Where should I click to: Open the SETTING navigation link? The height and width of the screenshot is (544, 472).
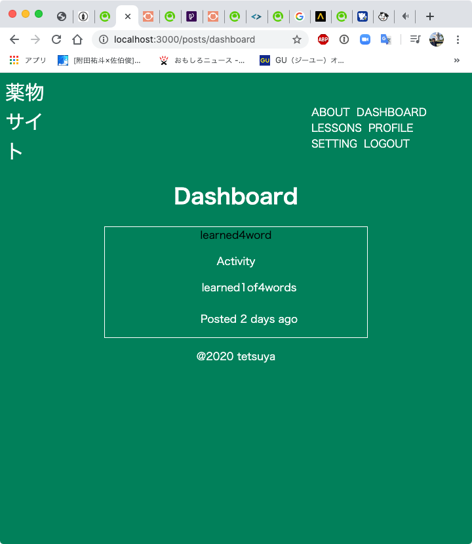[x=334, y=144]
